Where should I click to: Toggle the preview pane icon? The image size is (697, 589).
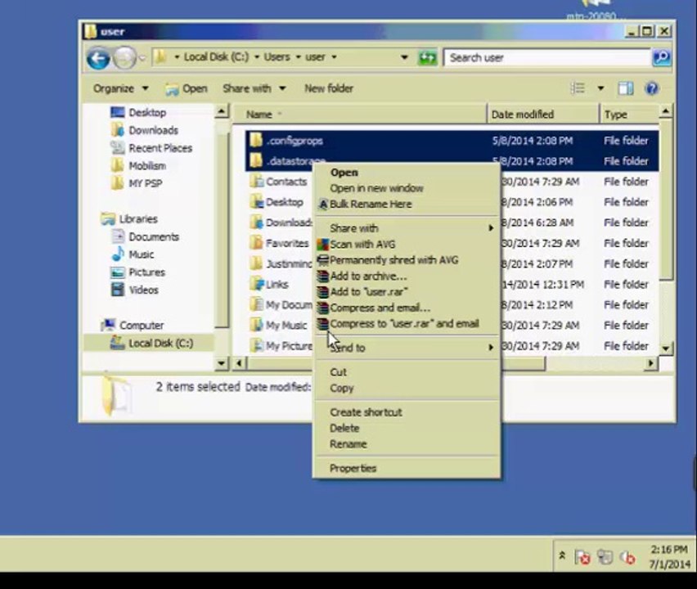click(626, 88)
